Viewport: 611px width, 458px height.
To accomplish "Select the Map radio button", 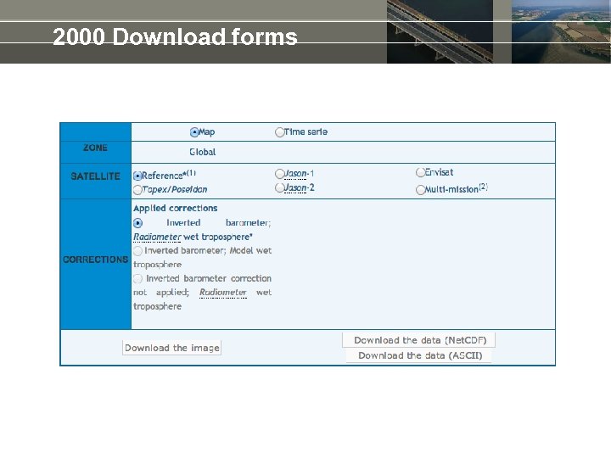I will (x=194, y=132).
